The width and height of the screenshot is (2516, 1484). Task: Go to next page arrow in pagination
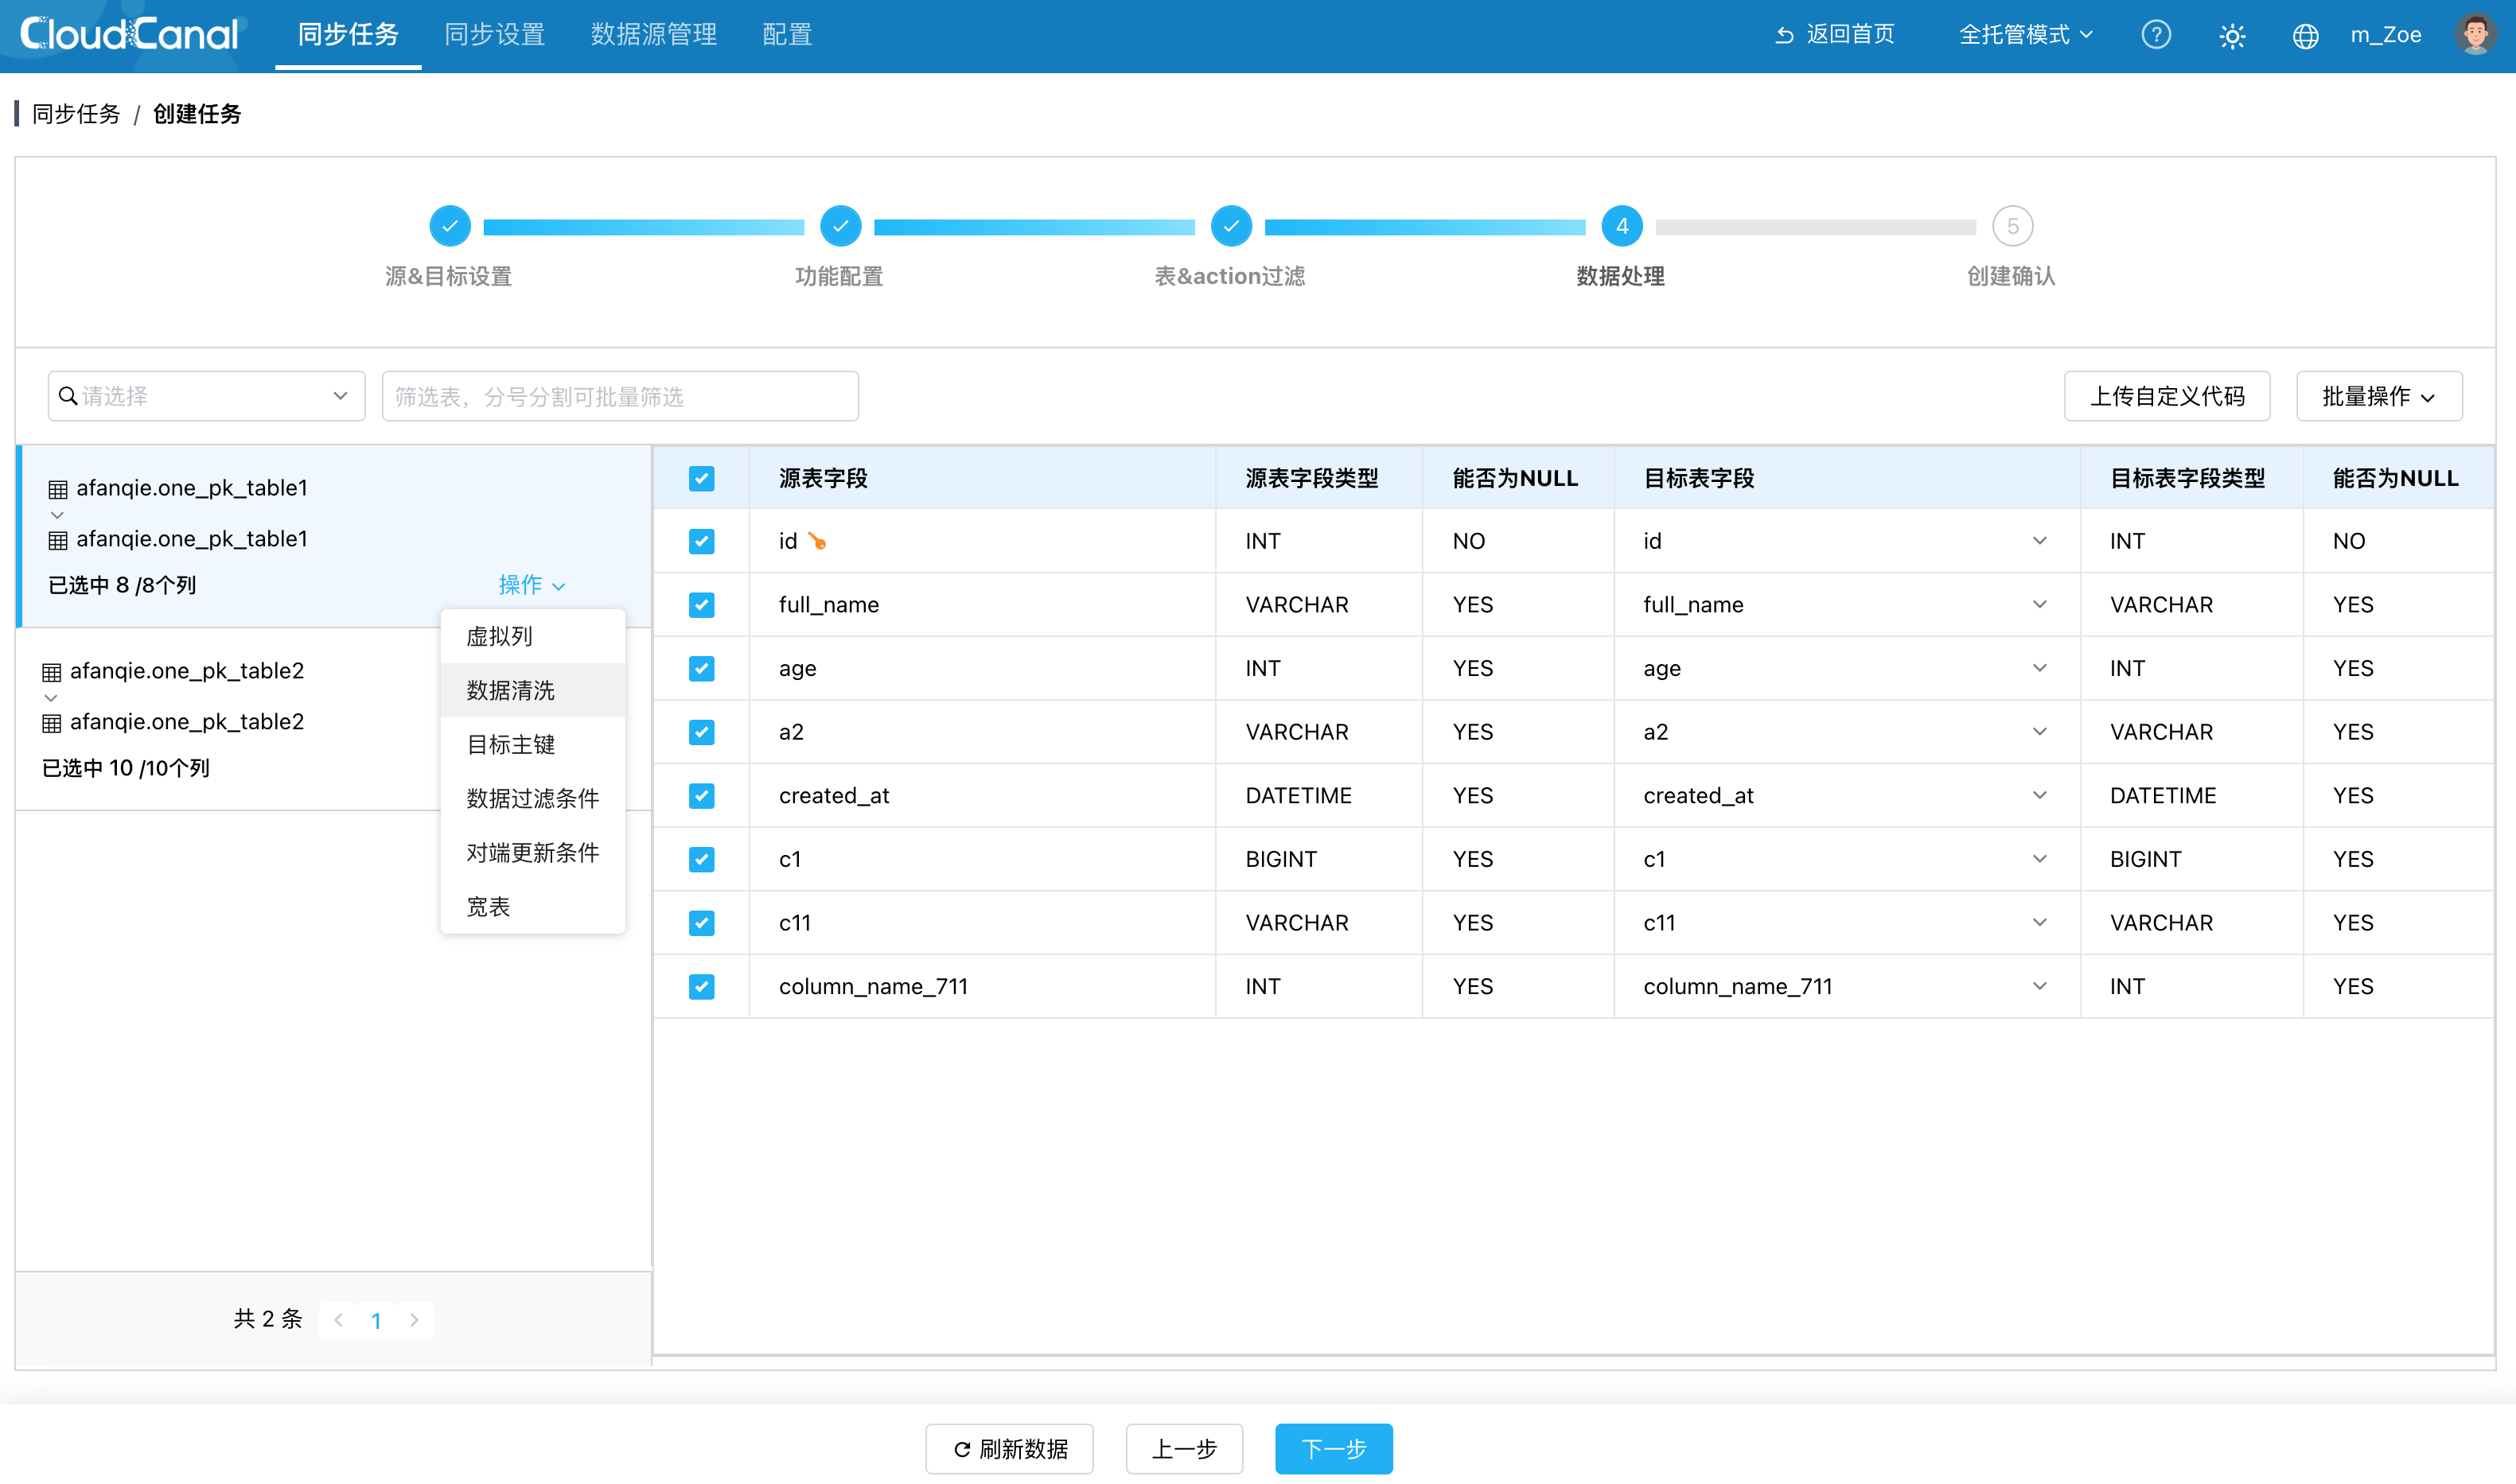point(415,1320)
